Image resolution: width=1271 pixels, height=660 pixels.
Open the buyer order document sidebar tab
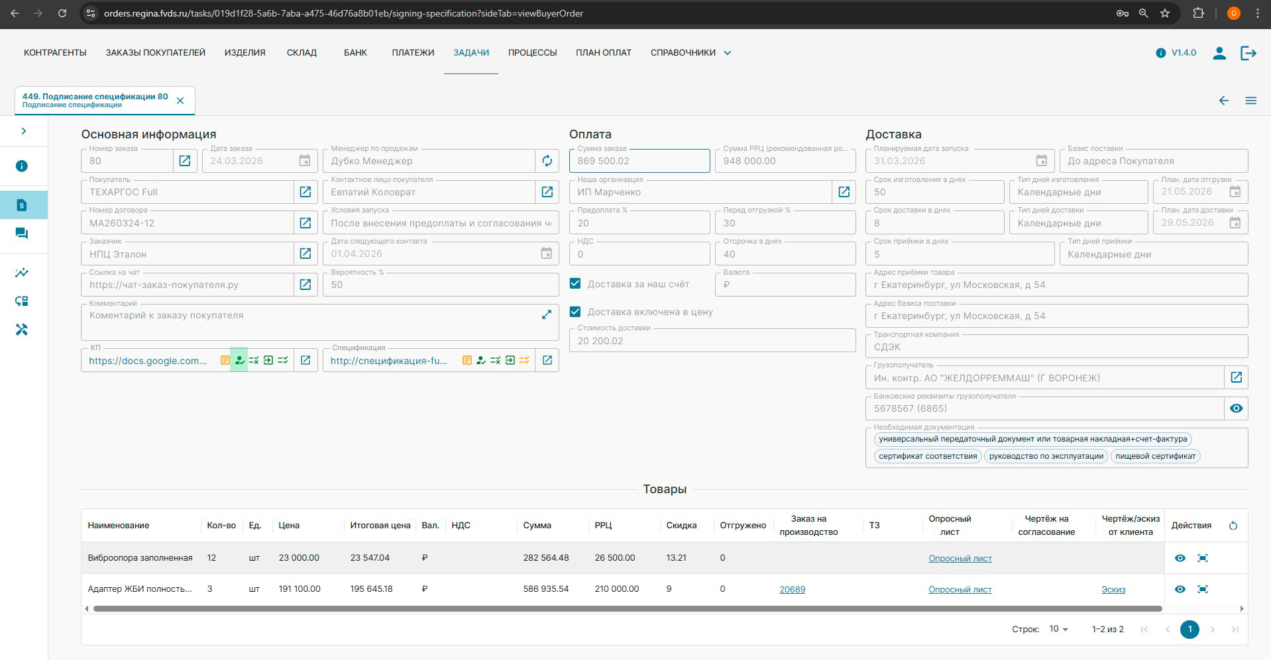coord(22,205)
